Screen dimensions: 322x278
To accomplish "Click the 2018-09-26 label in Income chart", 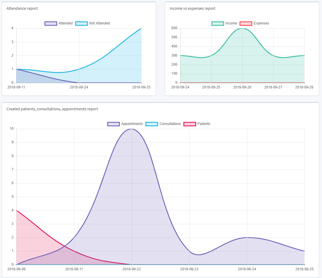I will pos(242,87).
